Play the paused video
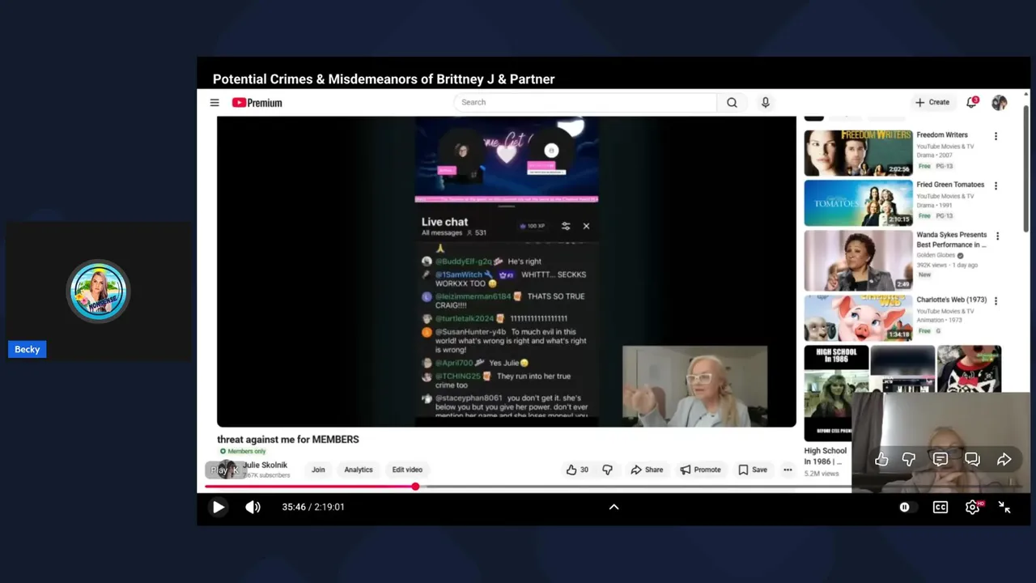The height and width of the screenshot is (583, 1036). click(x=218, y=507)
